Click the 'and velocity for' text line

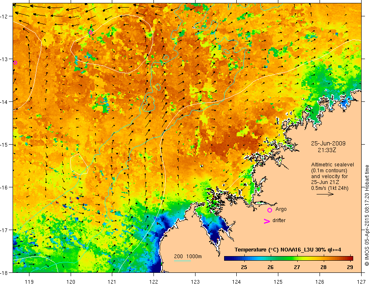tap(329, 176)
